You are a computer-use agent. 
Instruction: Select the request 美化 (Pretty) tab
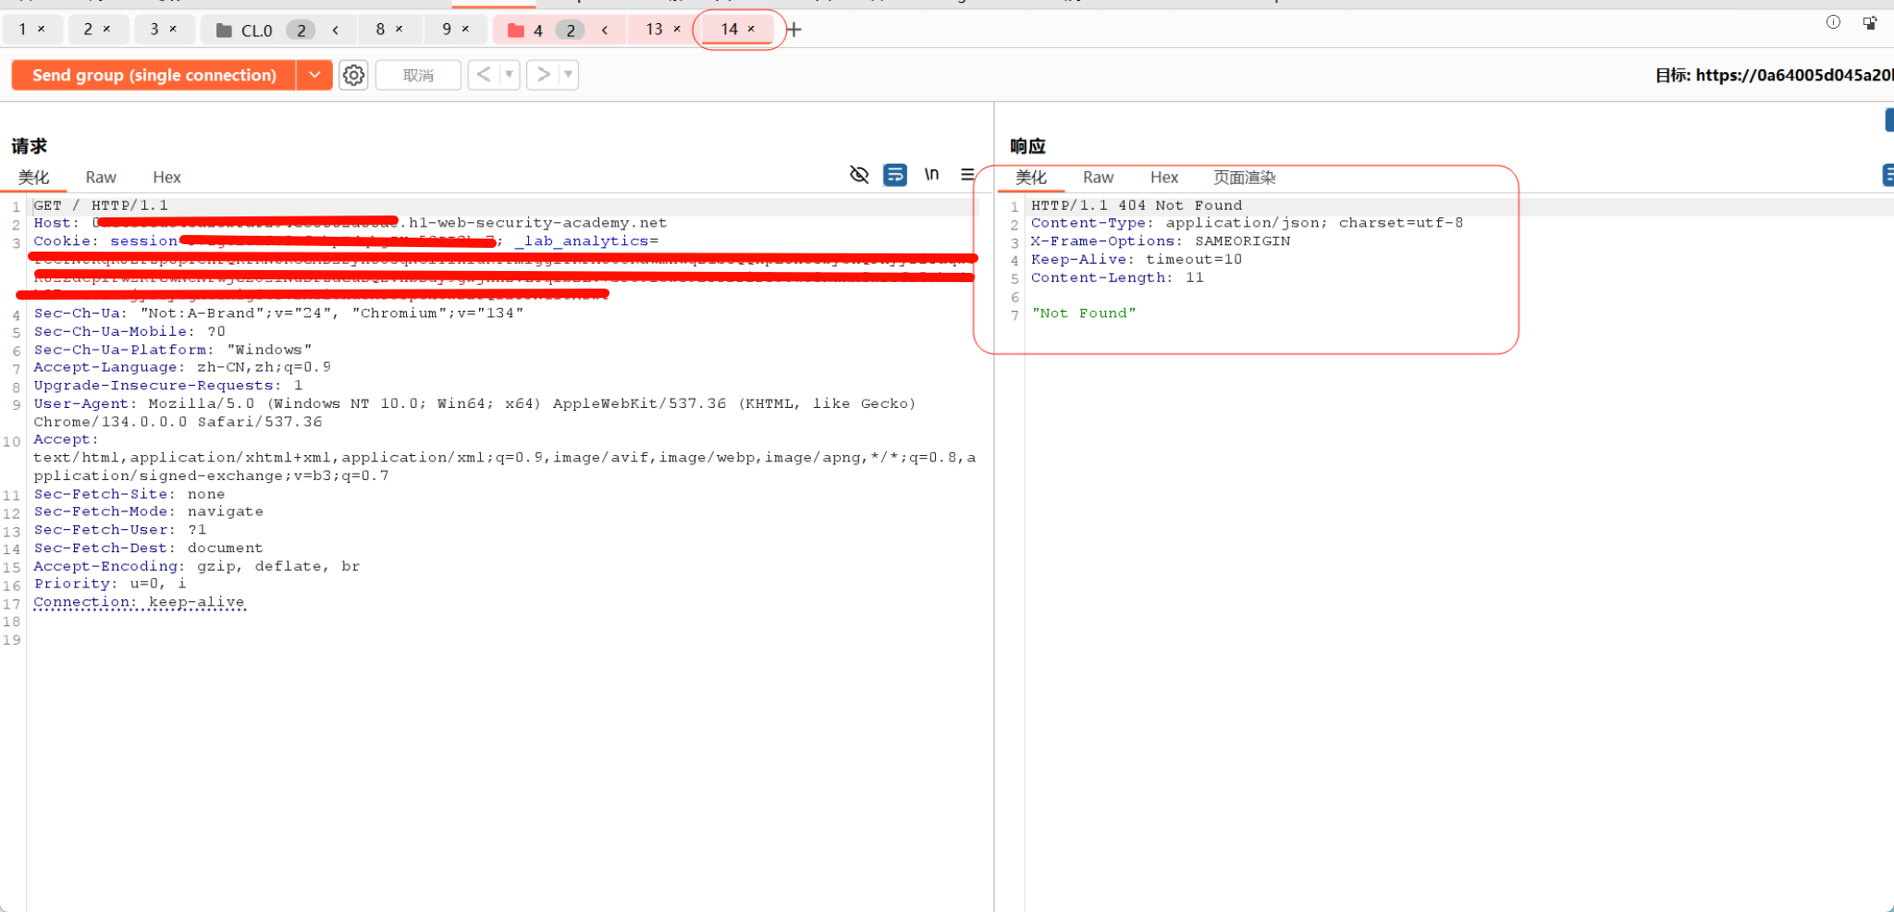(33, 178)
